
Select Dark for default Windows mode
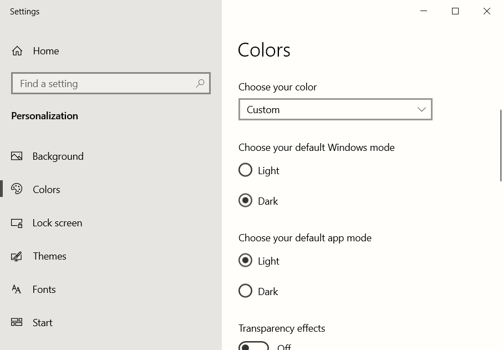click(x=246, y=200)
